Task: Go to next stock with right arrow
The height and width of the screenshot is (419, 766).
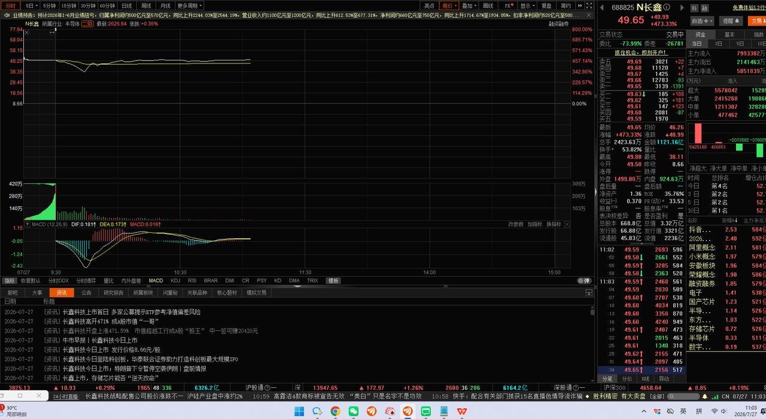Action: pyautogui.click(x=683, y=7)
